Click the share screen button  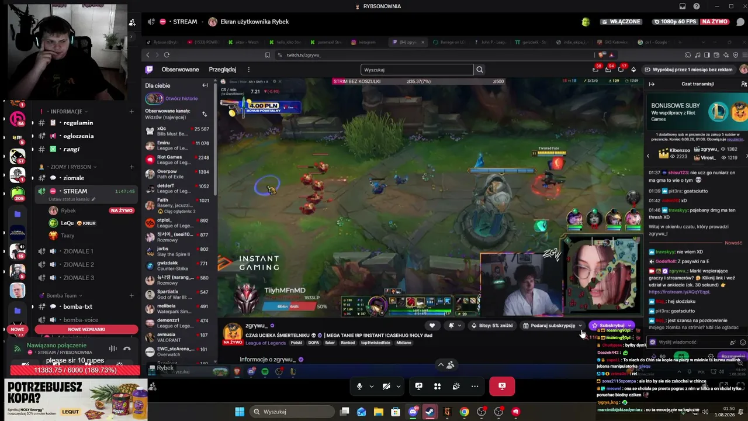click(x=418, y=386)
